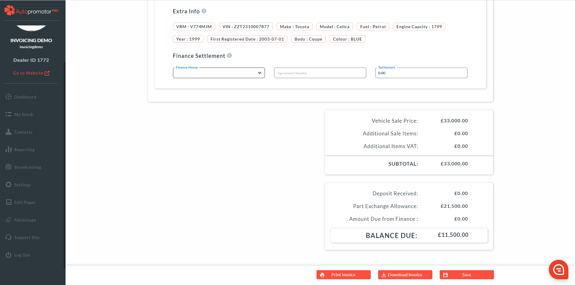Follow the Go to Website link

(31, 73)
